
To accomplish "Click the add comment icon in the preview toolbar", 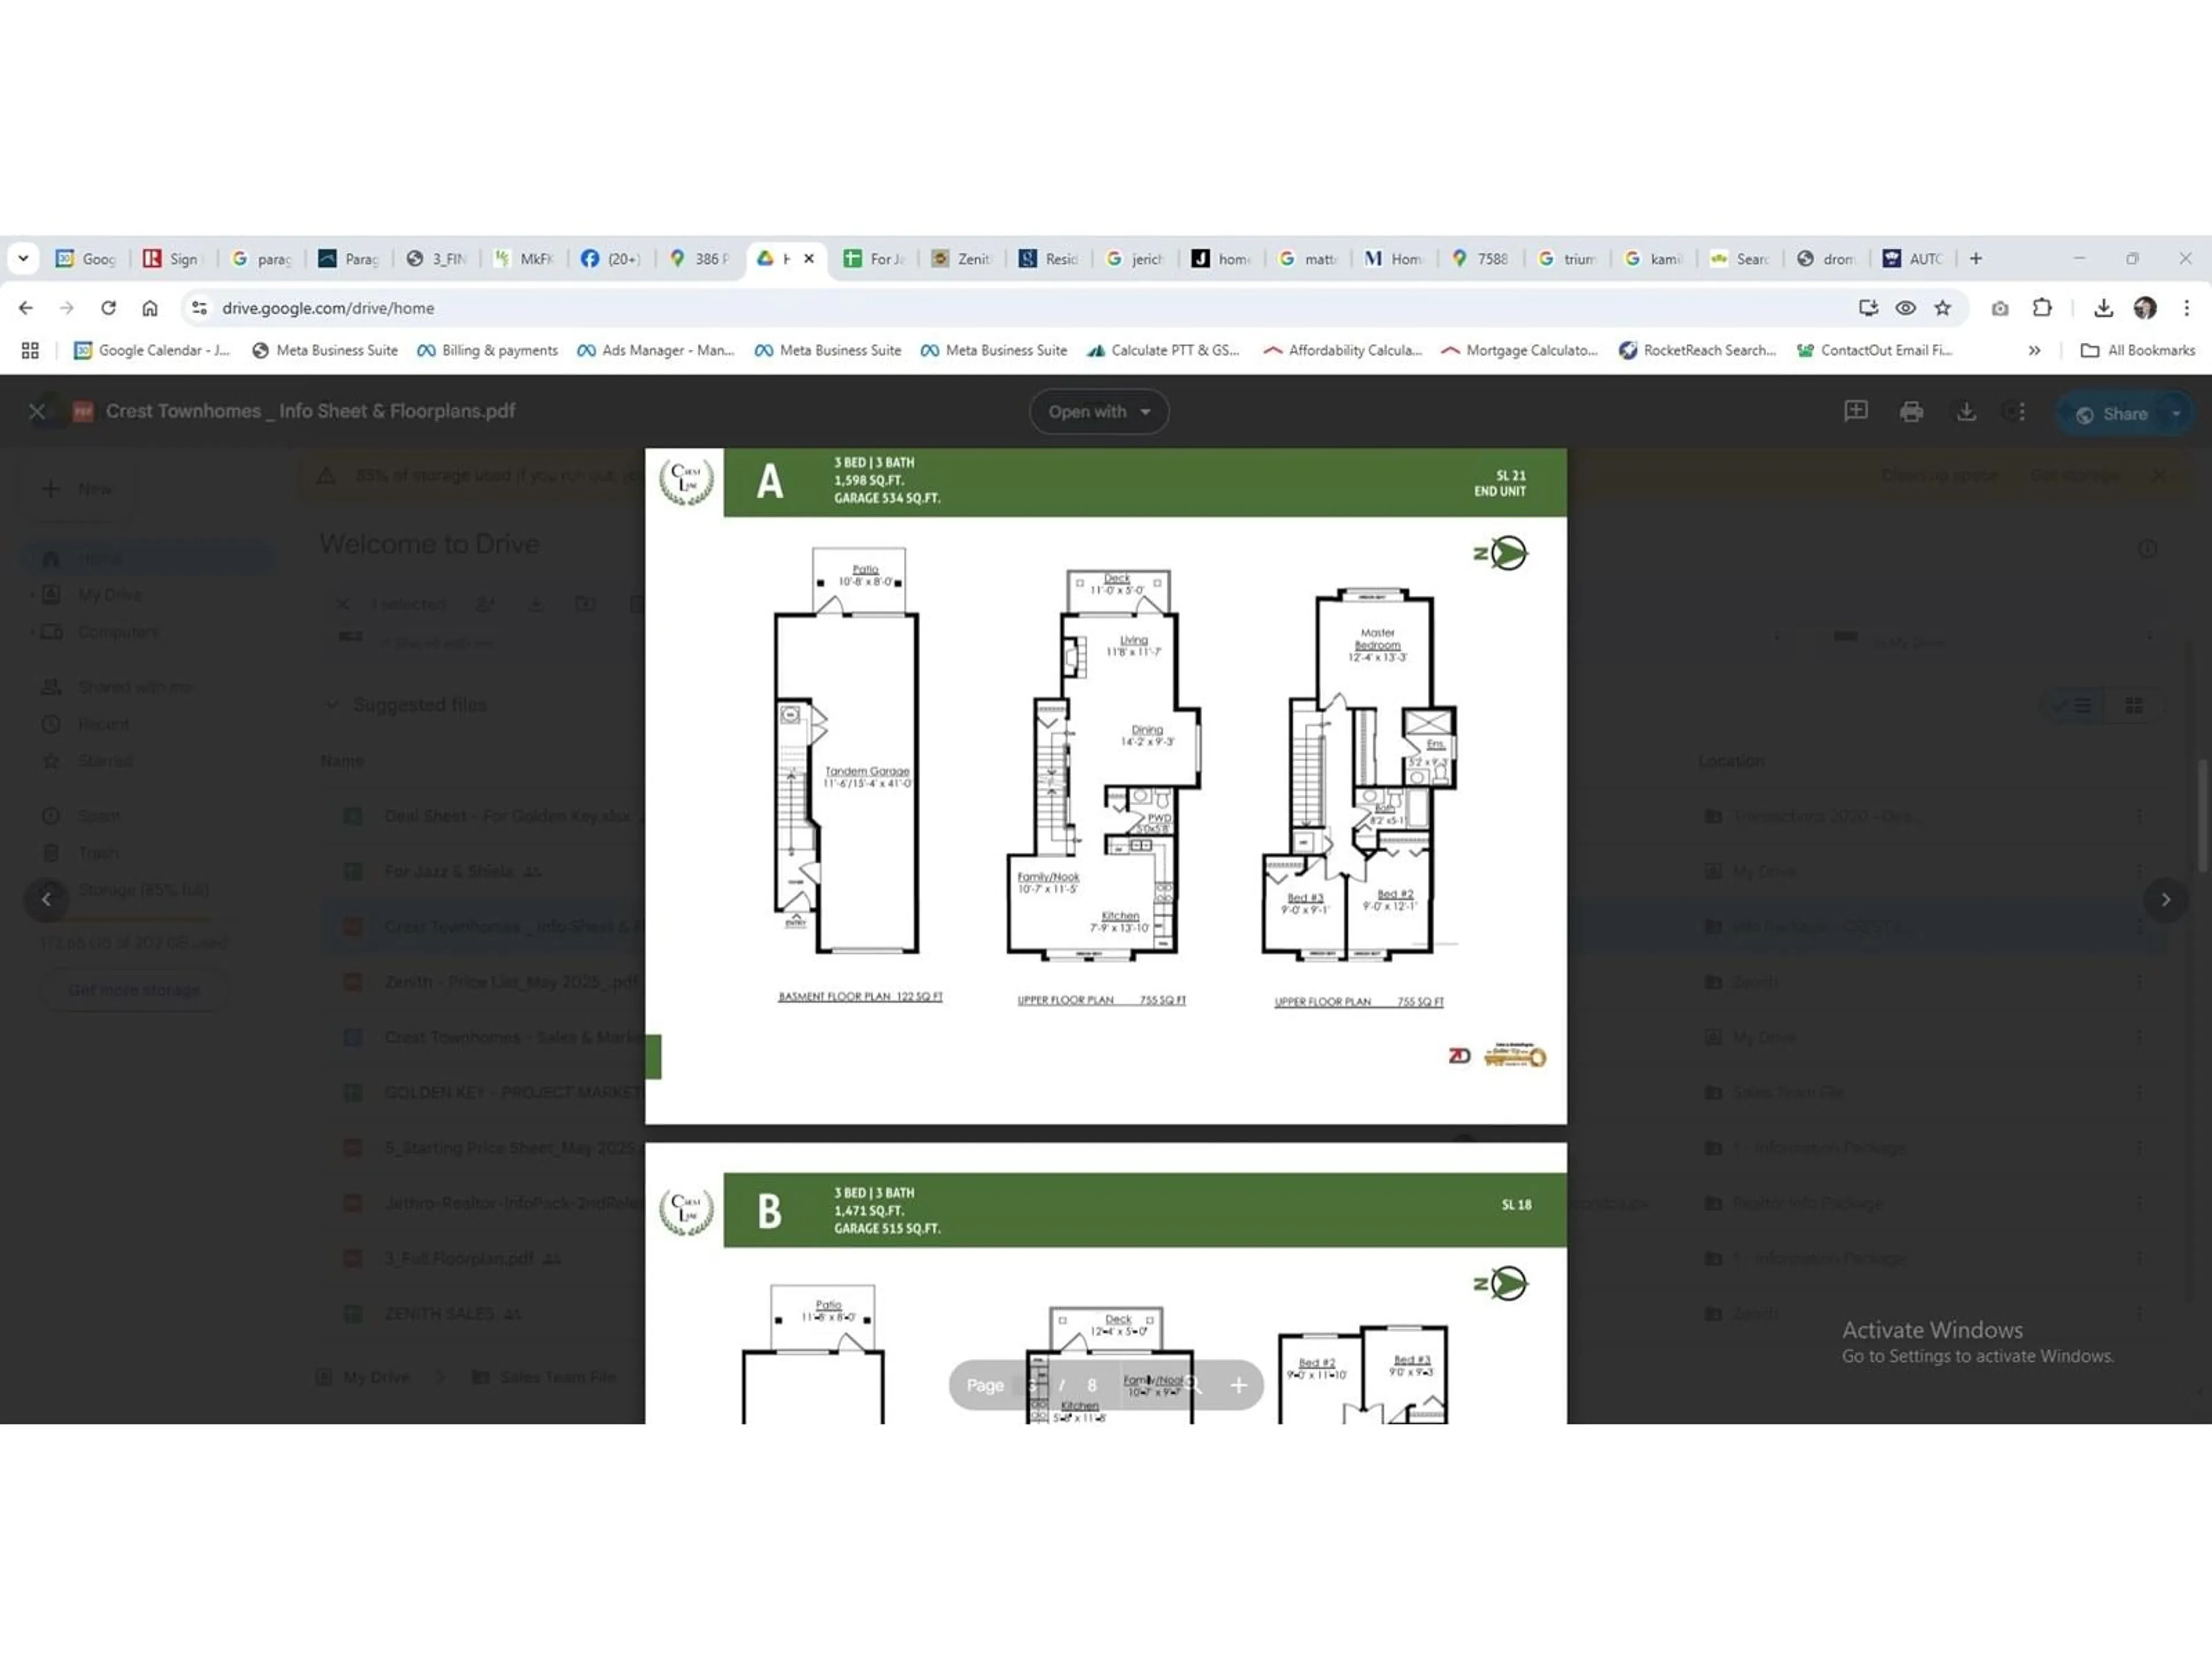I will (1856, 411).
